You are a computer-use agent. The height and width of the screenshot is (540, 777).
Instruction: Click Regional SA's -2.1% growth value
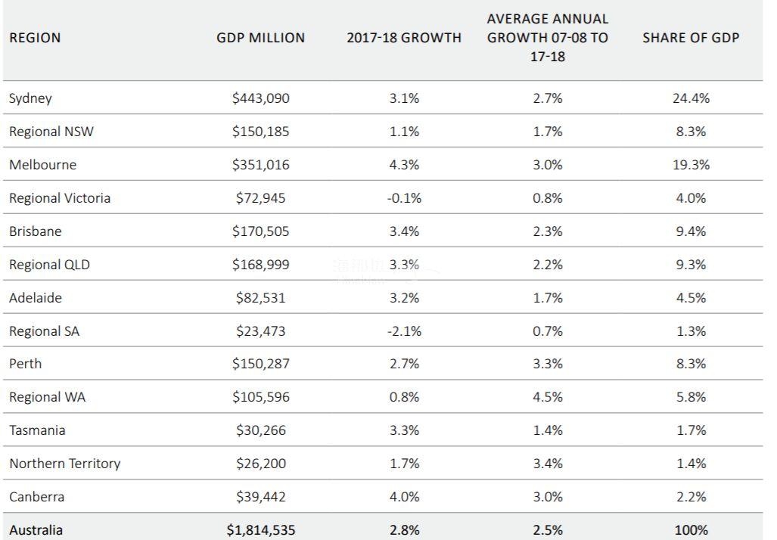(404, 331)
